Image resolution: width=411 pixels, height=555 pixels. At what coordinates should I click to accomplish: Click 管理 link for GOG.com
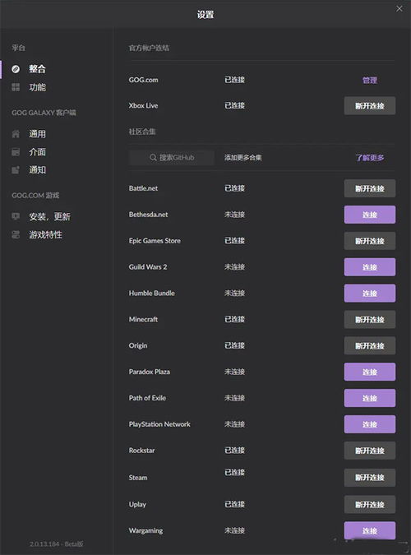(x=370, y=81)
